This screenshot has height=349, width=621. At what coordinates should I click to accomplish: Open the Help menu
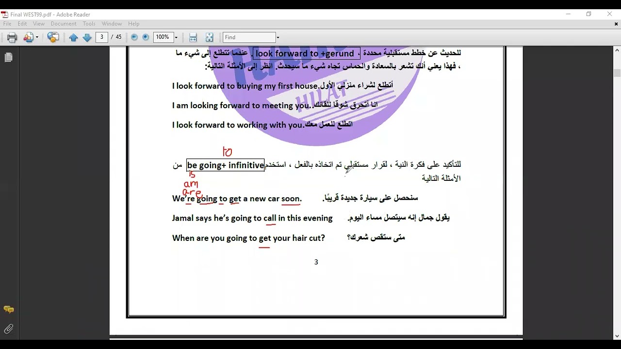[133, 24]
